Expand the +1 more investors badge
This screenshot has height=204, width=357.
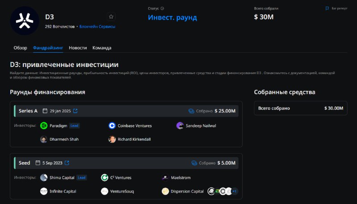(x=235, y=191)
